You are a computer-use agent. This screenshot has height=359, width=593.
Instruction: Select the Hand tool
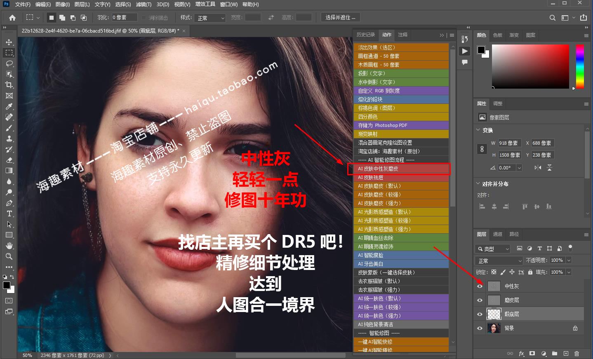[9, 246]
